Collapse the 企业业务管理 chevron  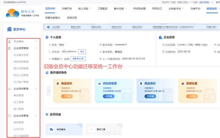pyautogui.click(x=36, y=116)
